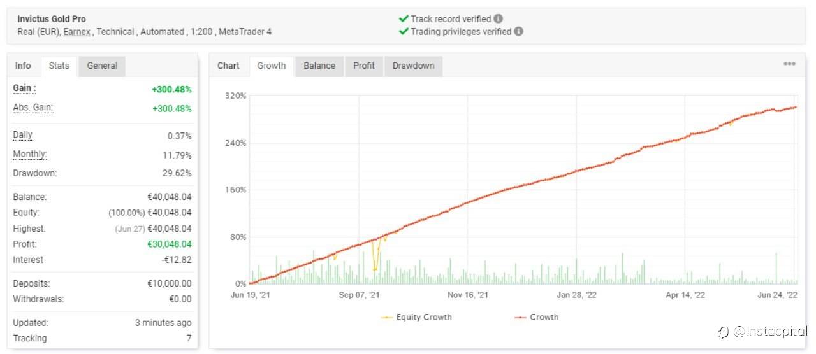816x354 pixels.
Task: Click the Drawdown stat label
Action: coord(35,173)
